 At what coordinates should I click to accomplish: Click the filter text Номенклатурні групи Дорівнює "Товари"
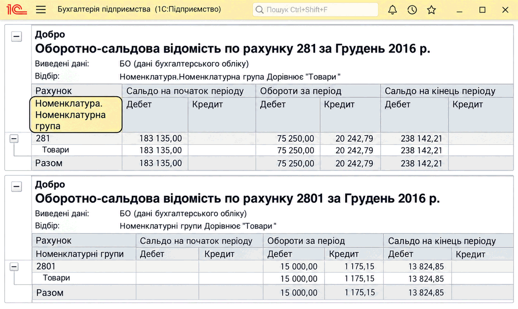click(198, 226)
